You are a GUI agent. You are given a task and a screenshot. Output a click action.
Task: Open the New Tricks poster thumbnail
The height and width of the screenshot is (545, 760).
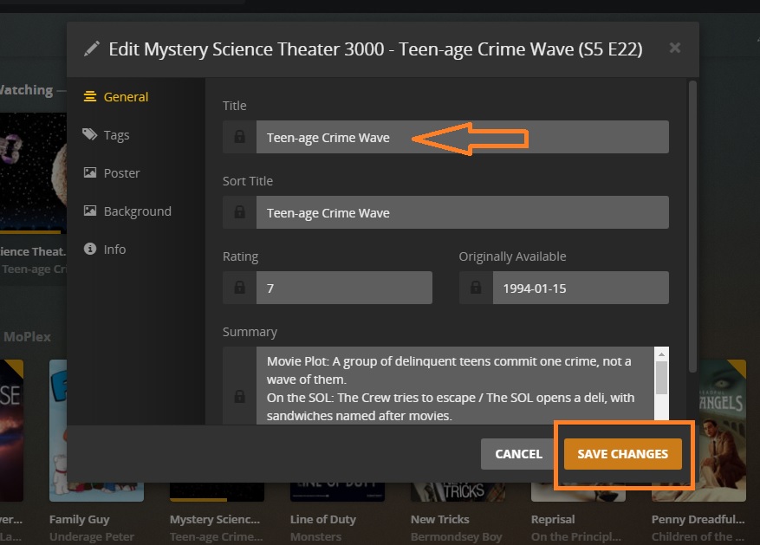click(x=458, y=491)
